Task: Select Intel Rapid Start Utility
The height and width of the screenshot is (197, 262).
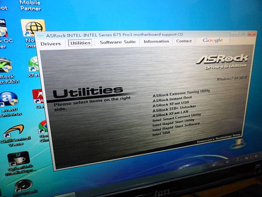Action: click(173, 123)
